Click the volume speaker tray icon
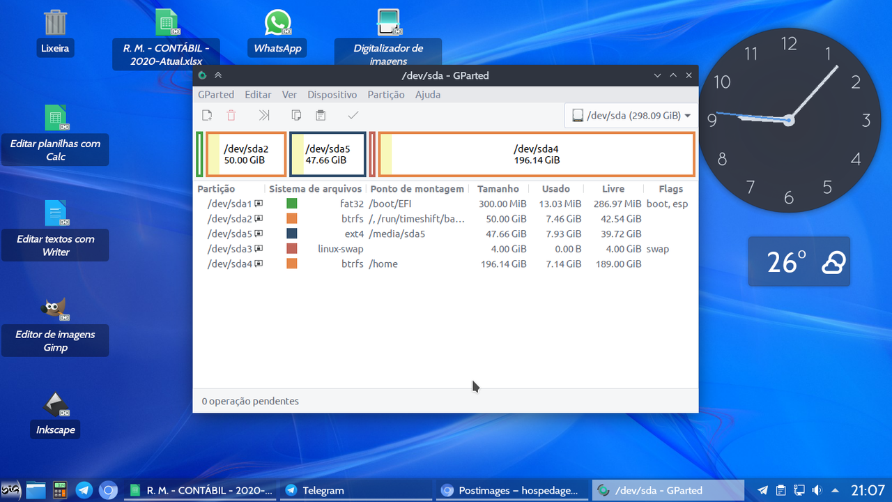 click(x=817, y=490)
